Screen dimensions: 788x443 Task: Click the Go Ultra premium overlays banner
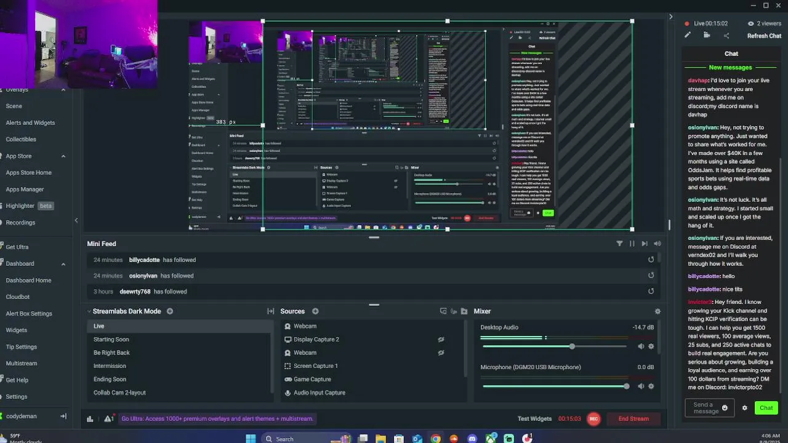[x=217, y=419]
